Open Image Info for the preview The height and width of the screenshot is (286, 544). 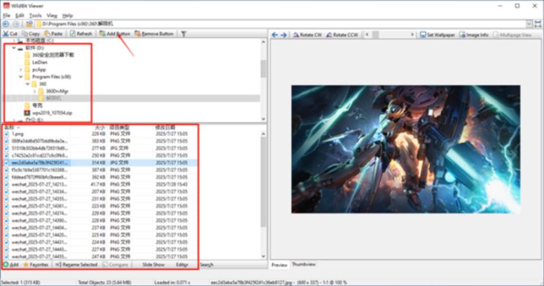474,35
